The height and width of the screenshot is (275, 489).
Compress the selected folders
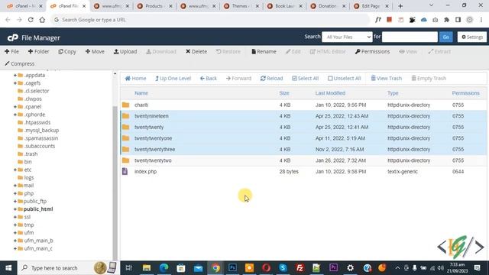20,63
